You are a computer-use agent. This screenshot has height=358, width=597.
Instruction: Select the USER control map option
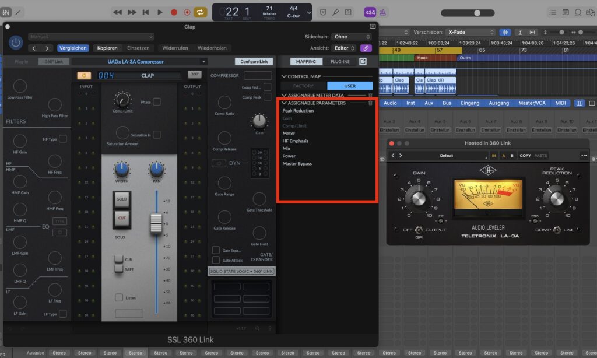350,86
